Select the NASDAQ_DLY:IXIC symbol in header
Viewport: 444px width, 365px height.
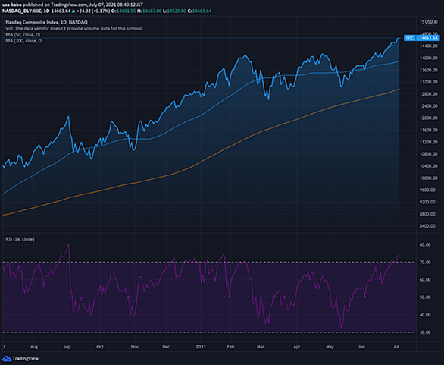point(22,11)
